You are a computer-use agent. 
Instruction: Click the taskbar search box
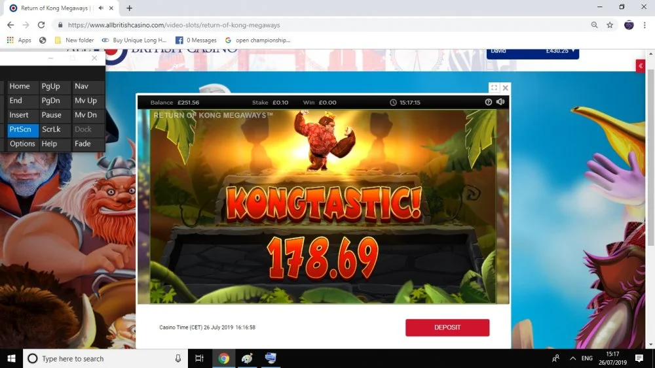(104, 358)
